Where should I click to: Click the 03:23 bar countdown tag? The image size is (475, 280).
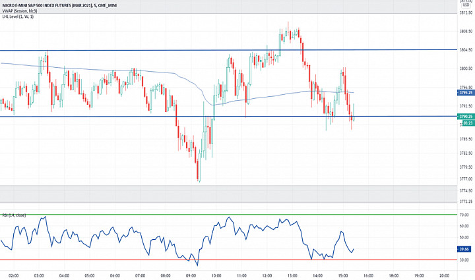coord(468,123)
